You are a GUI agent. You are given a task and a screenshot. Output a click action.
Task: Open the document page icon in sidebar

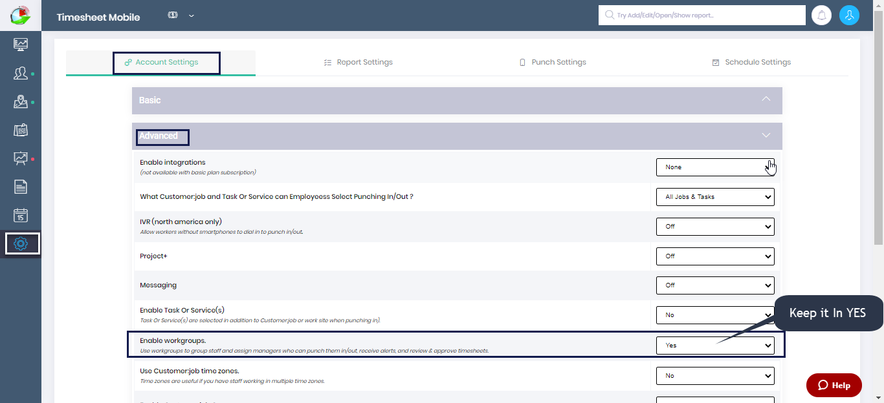[x=21, y=187]
